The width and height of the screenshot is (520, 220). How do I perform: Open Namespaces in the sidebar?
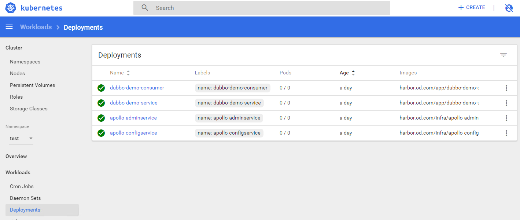point(25,62)
